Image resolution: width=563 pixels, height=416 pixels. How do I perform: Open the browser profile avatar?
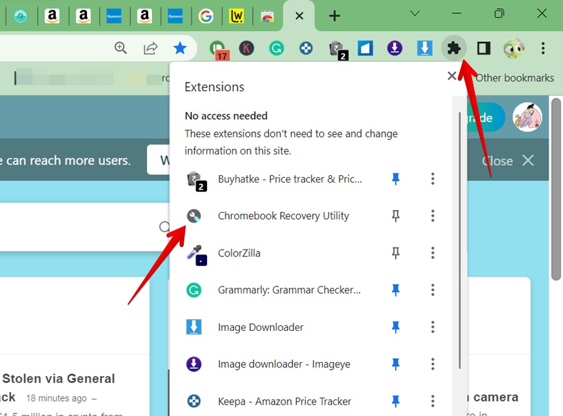(x=514, y=48)
